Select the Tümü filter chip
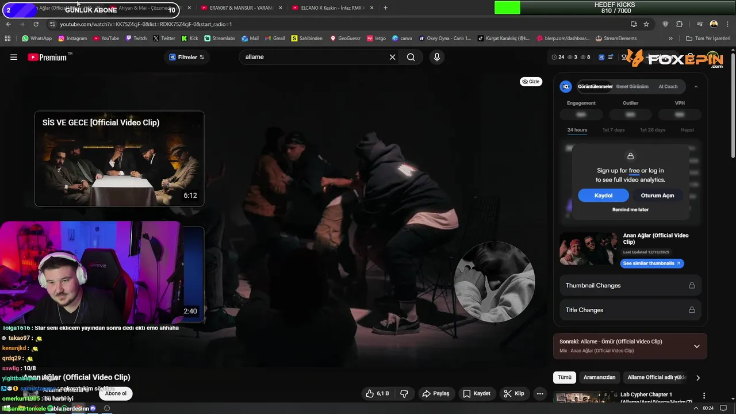Viewport: 736px width, 414px height. (565, 377)
